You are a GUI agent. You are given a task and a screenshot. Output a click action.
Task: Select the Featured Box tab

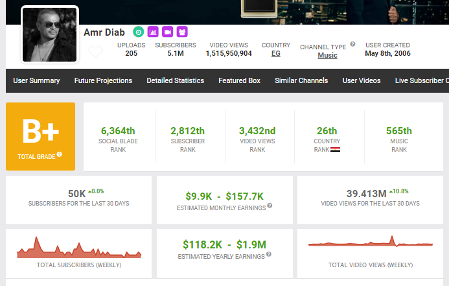pos(239,81)
